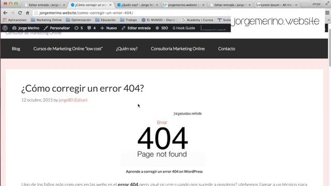Image resolution: width=331 pixels, height=186 pixels.
Task: Open the EL MUNDO bookmark
Action: tap(159, 20)
